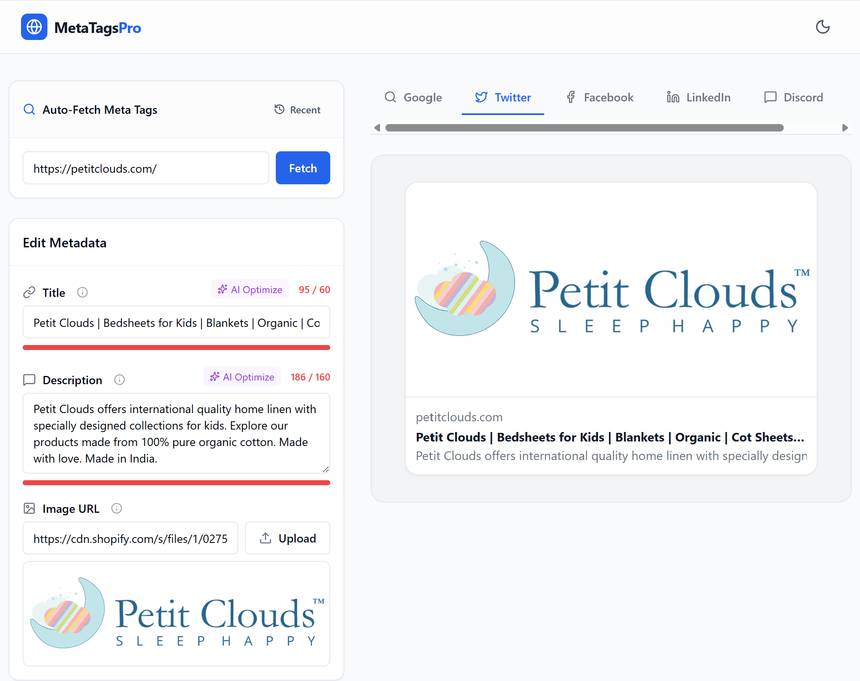Open the Discord preview tab

tap(794, 97)
